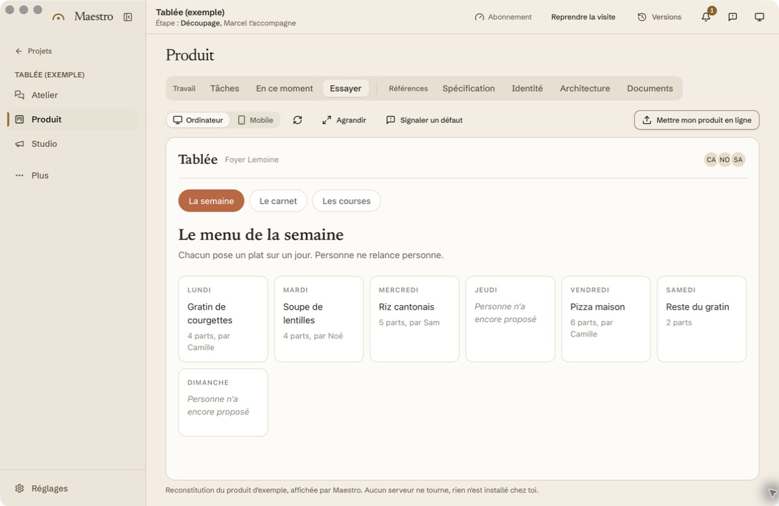Open the empty Dimanche card
This screenshot has width=779, height=506.
223,403
